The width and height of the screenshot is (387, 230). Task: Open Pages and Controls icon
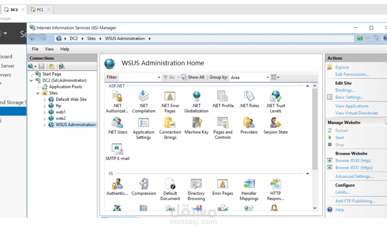pos(223,128)
